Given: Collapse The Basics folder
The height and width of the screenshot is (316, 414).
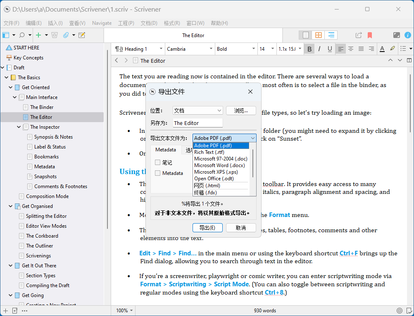Looking at the screenshot, I should [7, 78].
